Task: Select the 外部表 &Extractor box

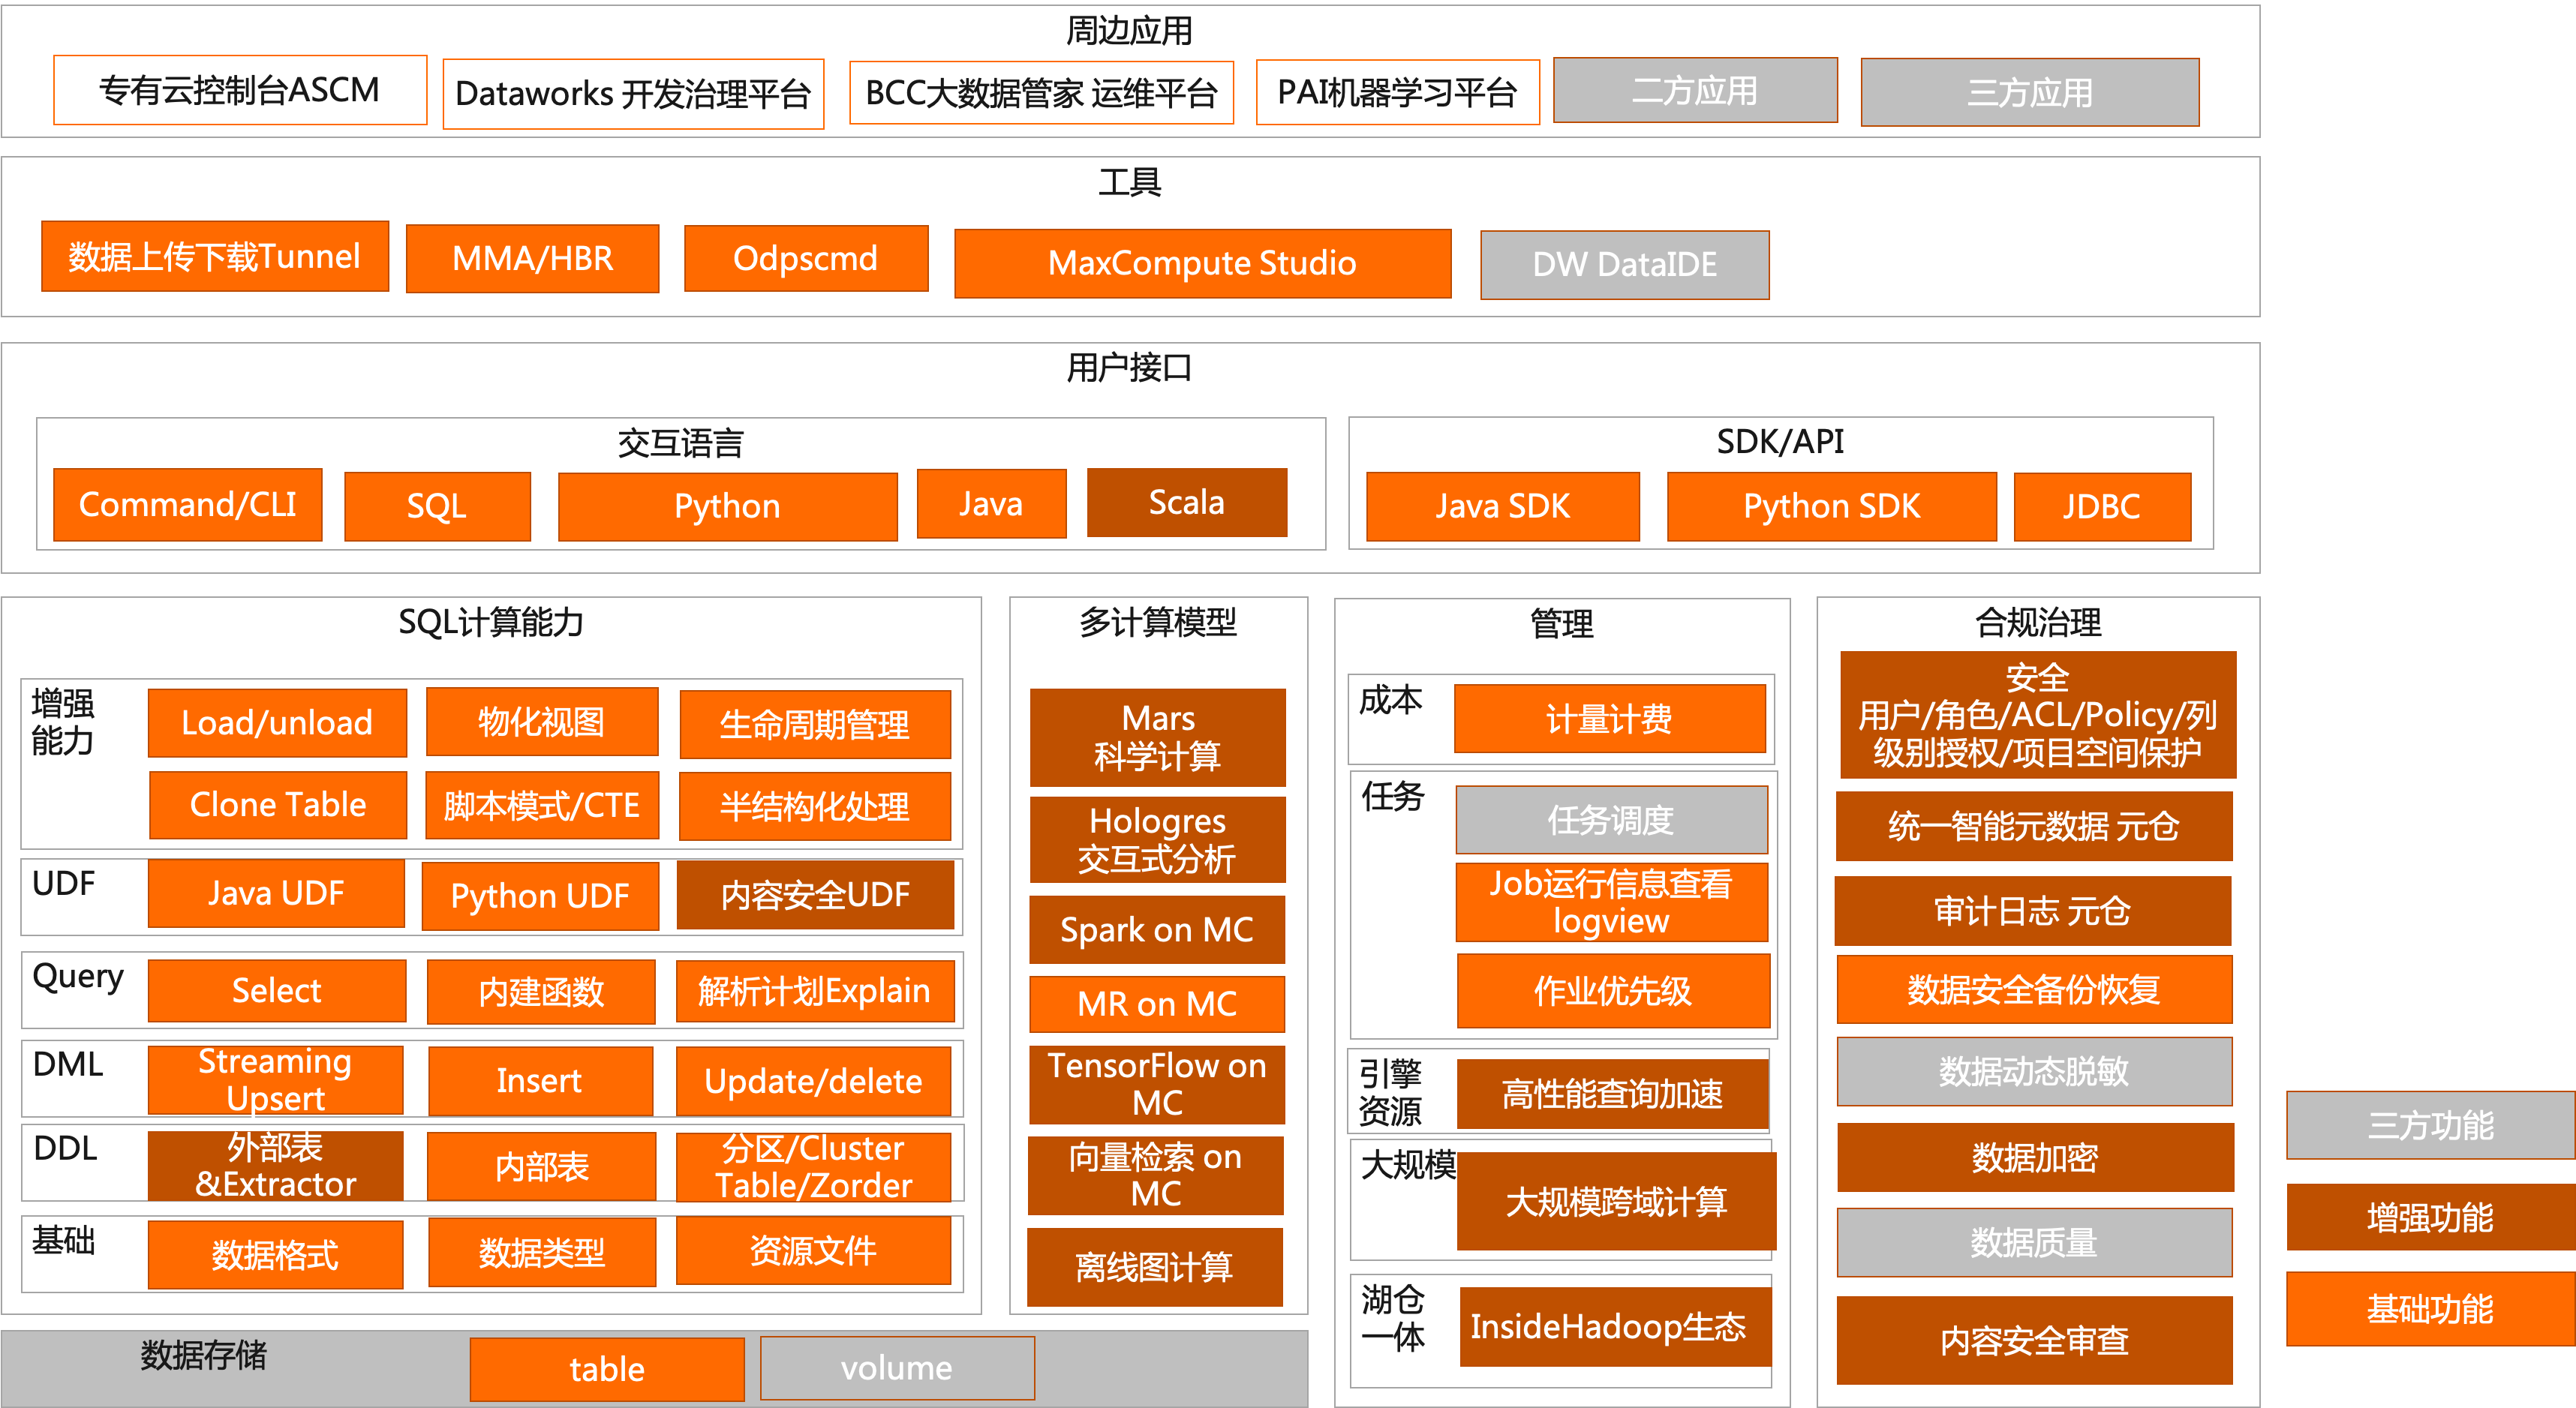Action: [275, 1166]
